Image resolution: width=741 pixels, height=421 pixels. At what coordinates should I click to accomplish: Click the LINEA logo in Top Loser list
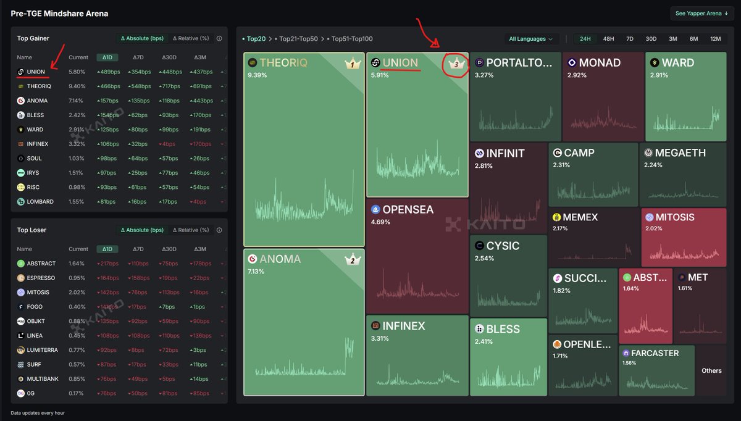[x=21, y=336]
